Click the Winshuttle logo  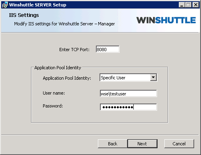point(166,20)
